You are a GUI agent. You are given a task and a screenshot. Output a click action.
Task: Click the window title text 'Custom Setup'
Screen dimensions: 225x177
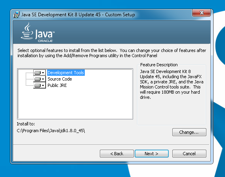click(120, 15)
